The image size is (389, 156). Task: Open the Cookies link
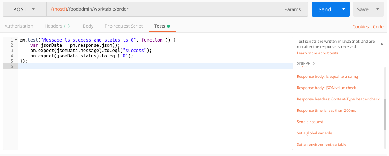click(x=360, y=26)
